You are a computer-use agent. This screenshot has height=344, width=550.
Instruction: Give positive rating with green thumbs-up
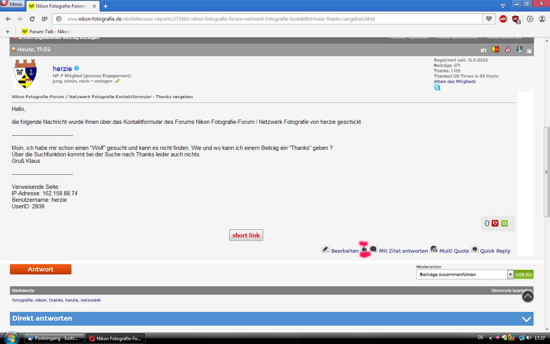505,223
